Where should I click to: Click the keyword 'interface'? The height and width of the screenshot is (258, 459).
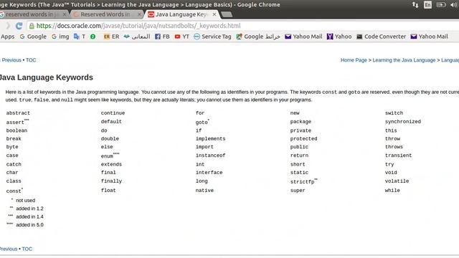[x=209, y=173]
